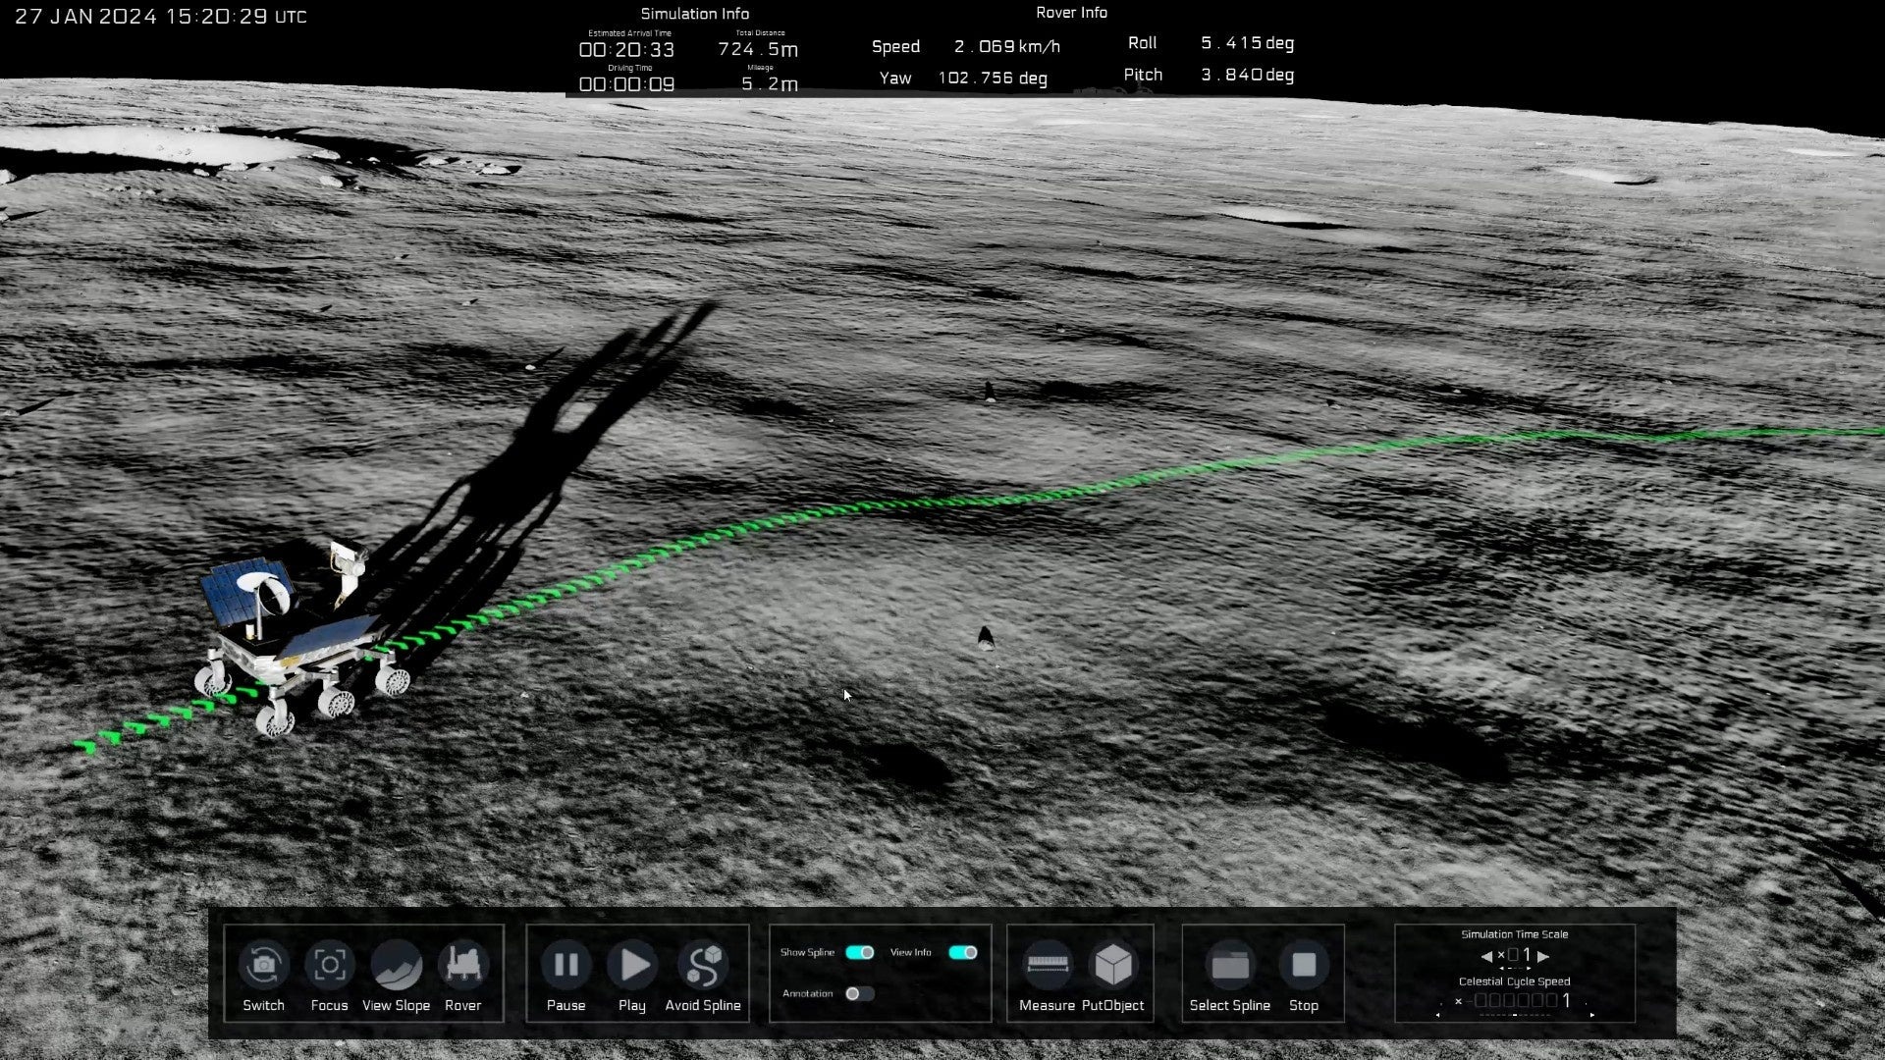Select the Focus view icon
1885x1060 pixels.
click(329, 966)
